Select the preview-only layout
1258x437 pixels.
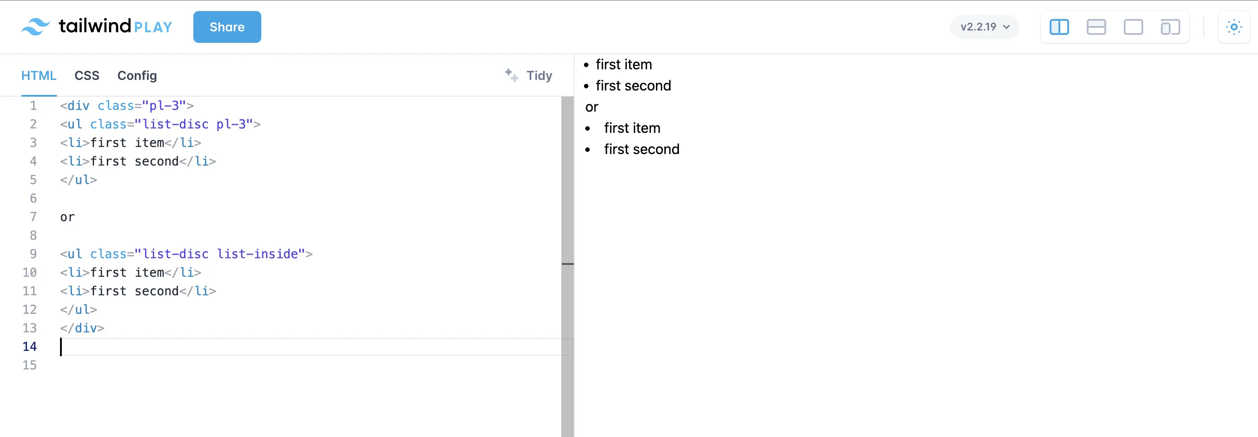tap(1133, 27)
